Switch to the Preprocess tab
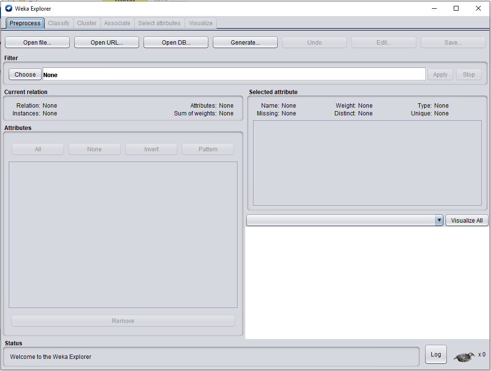This screenshot has width=491, height=371. pos(25,23)
